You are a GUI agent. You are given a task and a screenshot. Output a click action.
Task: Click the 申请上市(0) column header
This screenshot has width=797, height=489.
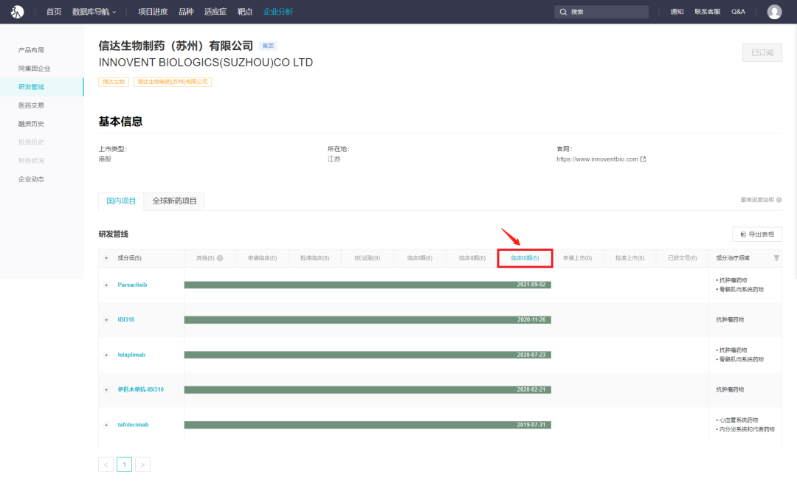(x=577, y=258)
